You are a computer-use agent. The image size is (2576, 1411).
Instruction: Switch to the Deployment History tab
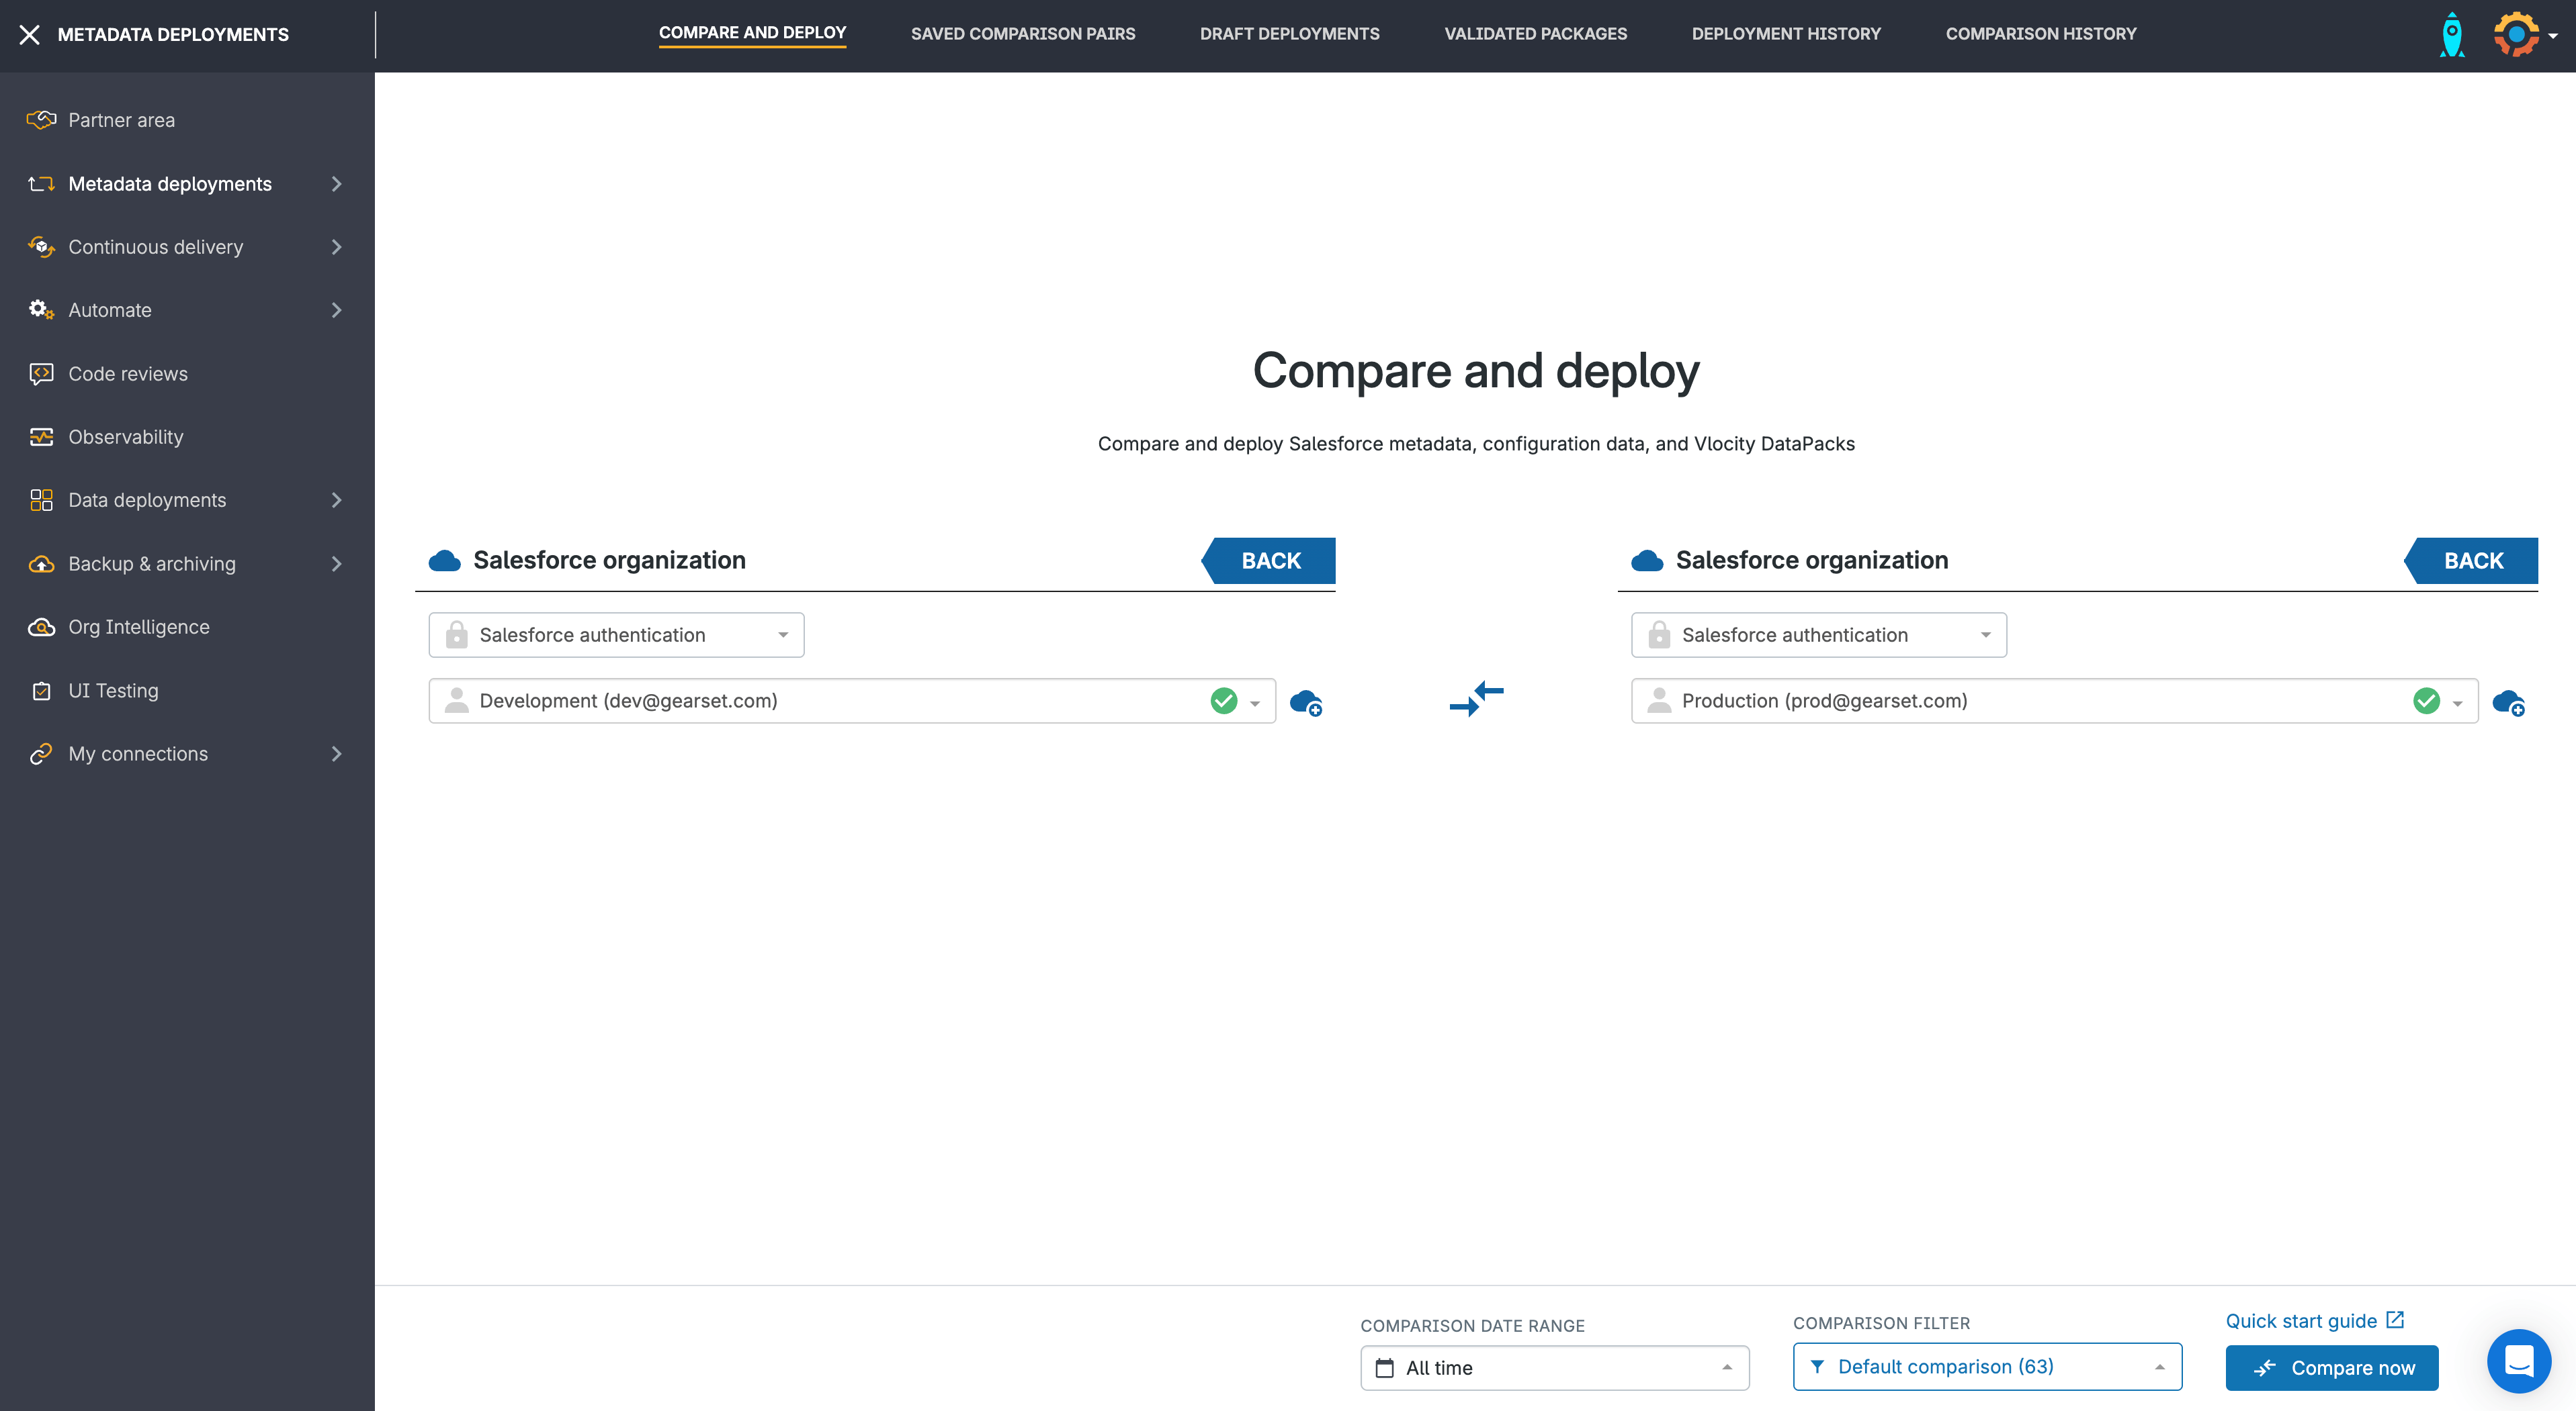(x=1786, y=33)
